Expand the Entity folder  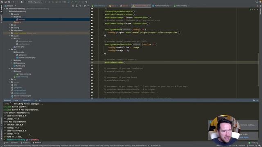(x=12, y=60)
